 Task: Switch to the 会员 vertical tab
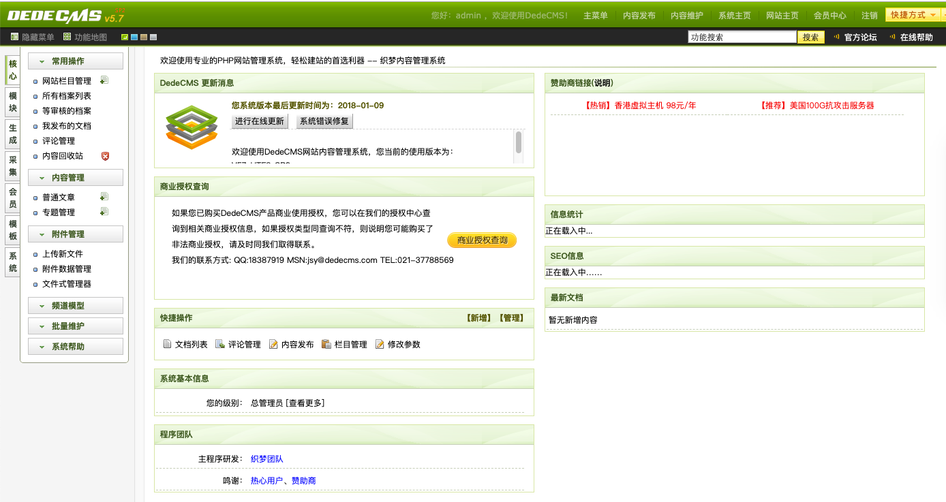click(x=12, y=198)
